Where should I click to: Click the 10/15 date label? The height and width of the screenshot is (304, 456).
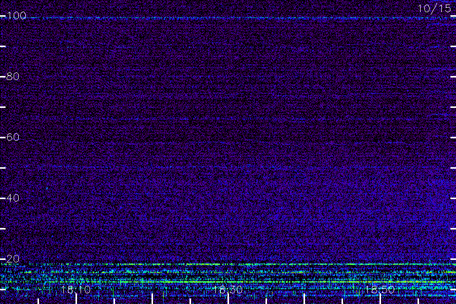pos(434,9)
